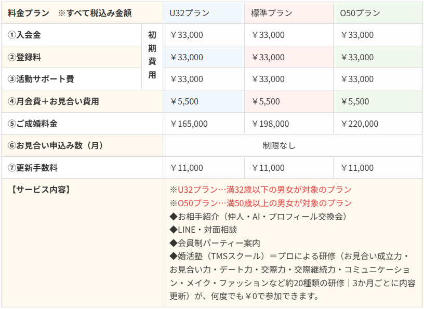
Task: Click the ◆会員制パーティー案内 line
Action: tap(215, 243)
